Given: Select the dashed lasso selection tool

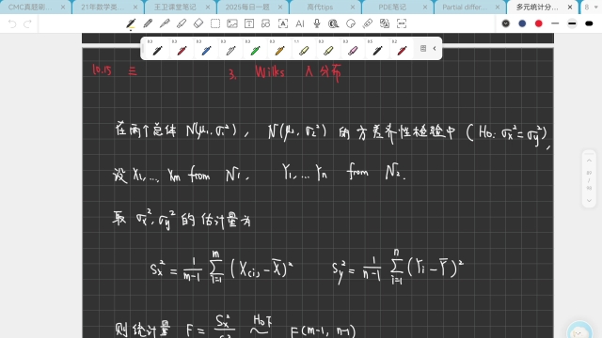Looking at the screenshot, I should 215,23.
